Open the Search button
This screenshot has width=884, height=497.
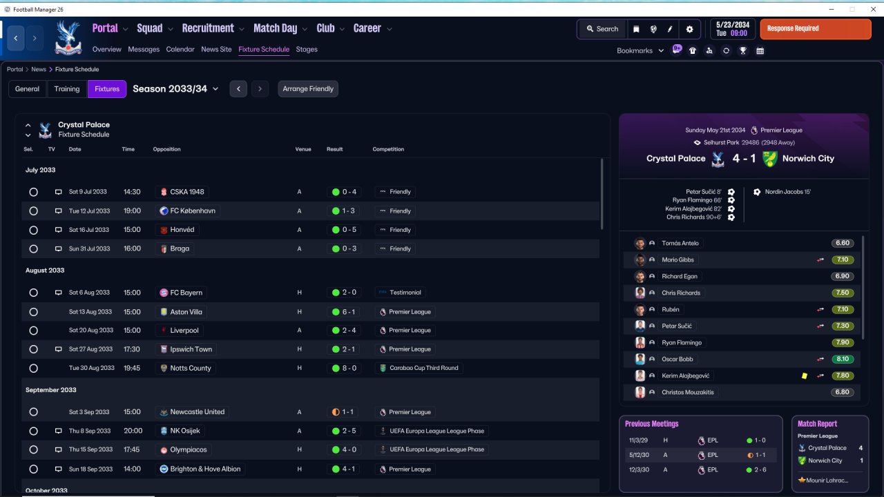602,29
